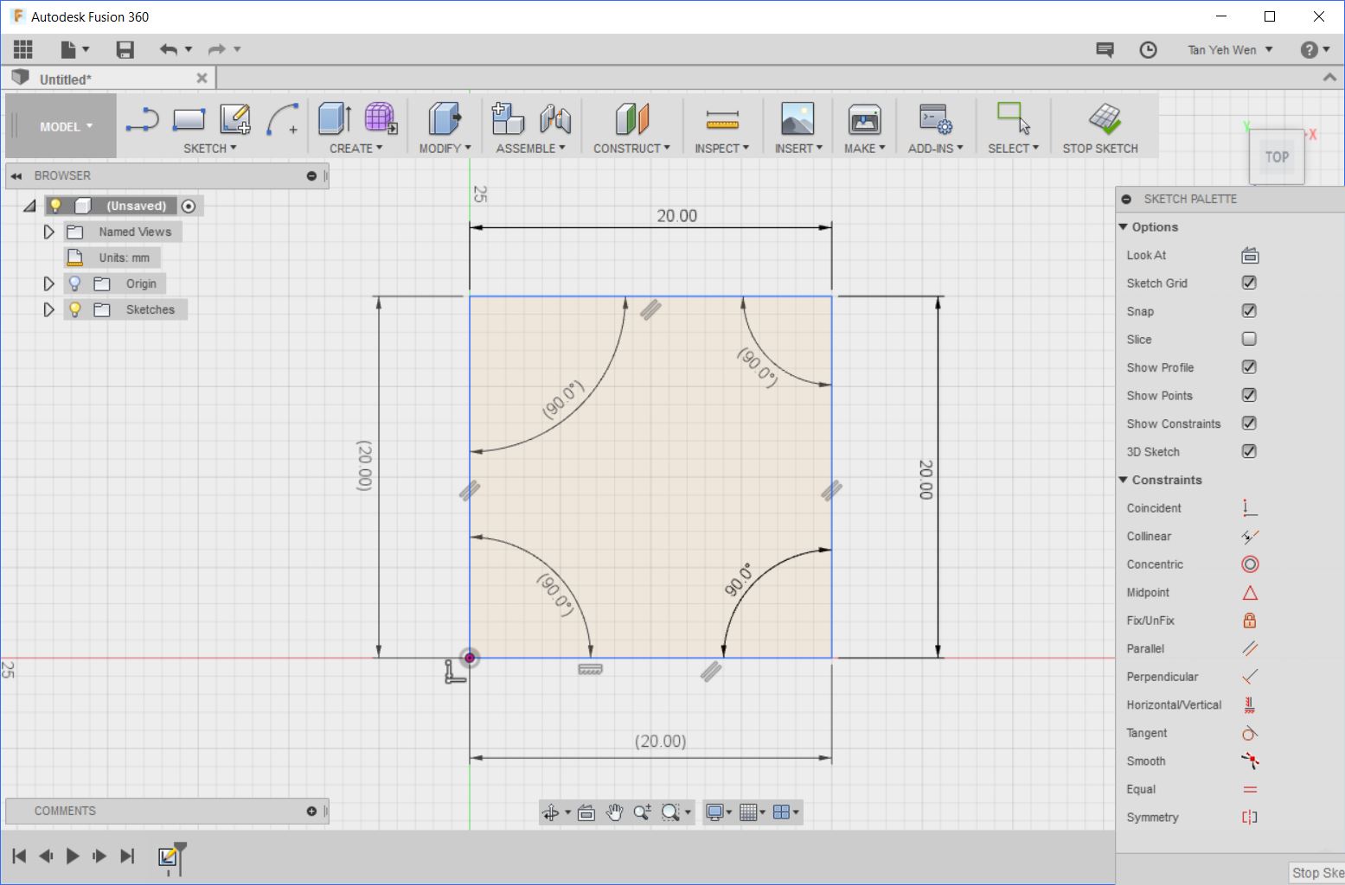
Task: Click the Create Form icon
Action: 381,119
